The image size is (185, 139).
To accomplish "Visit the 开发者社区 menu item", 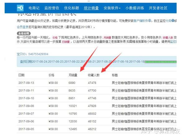I will pyautogui.click(x=158, y=8).
